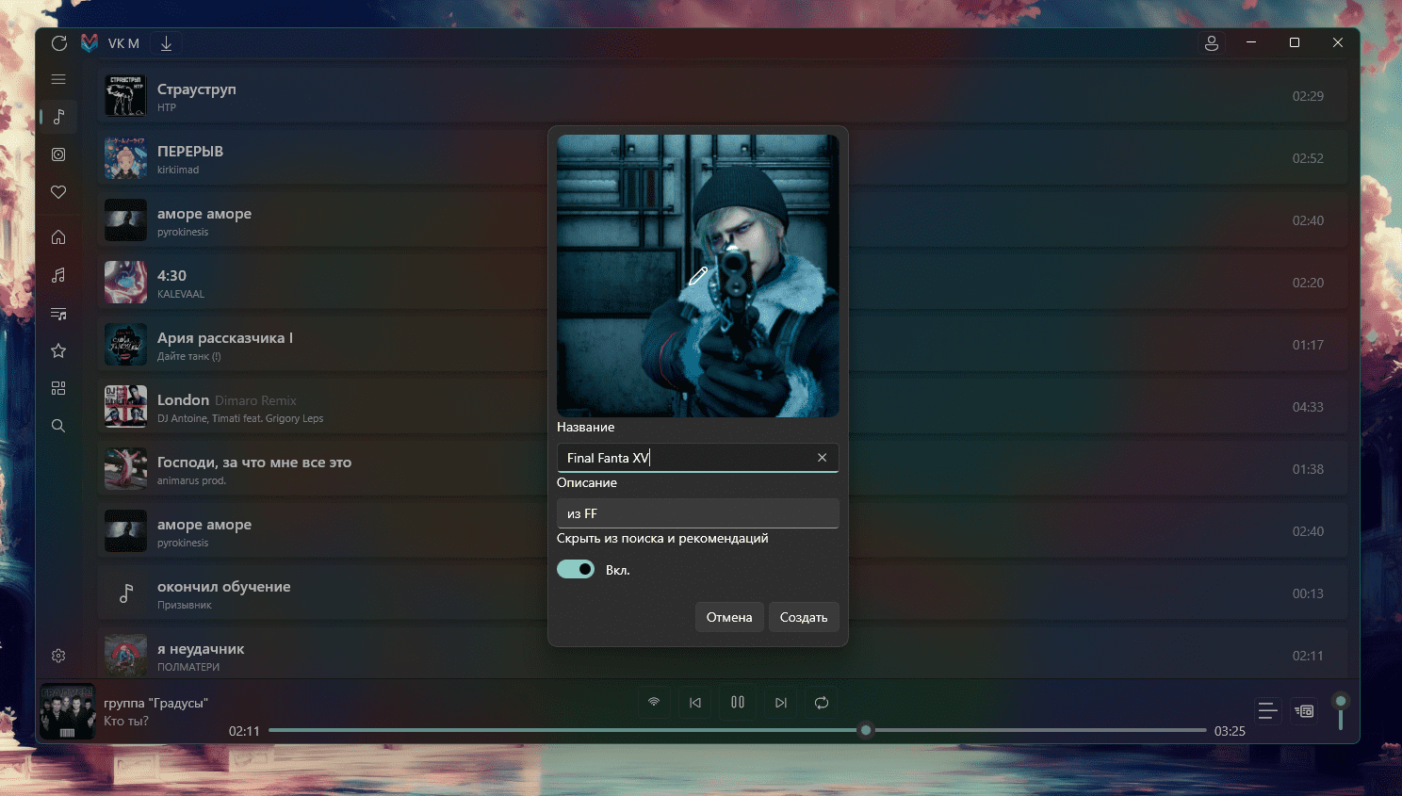Click the Название input field

[697, 458]
